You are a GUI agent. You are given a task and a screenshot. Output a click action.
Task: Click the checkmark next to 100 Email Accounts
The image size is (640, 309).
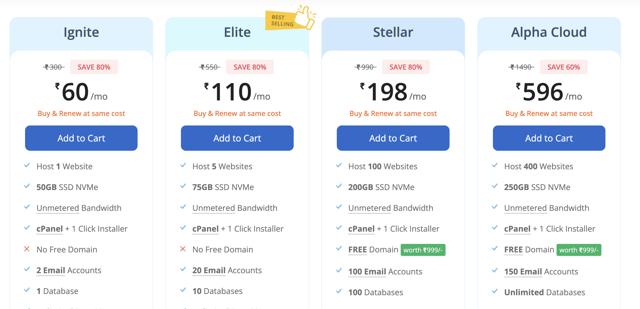click(339, 270)
